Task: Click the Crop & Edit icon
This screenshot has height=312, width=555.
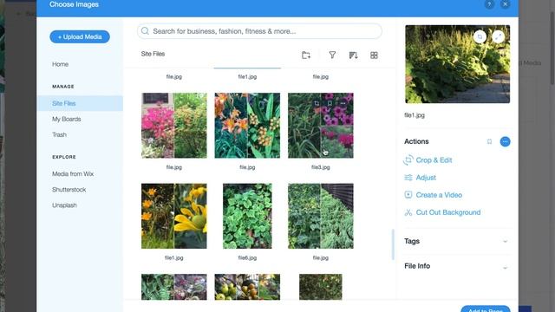Action: 408,160
